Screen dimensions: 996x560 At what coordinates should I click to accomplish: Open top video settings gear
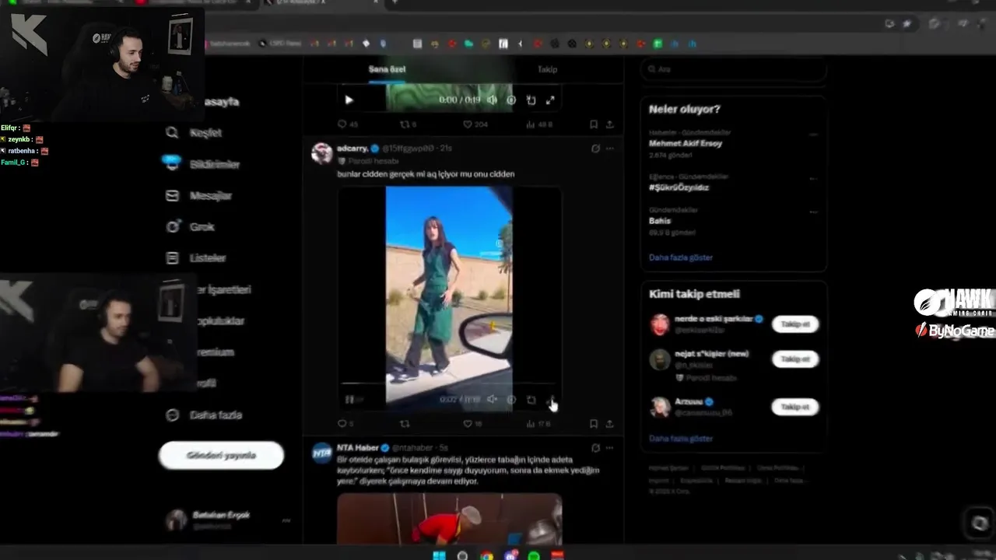[x=511, y=100]
